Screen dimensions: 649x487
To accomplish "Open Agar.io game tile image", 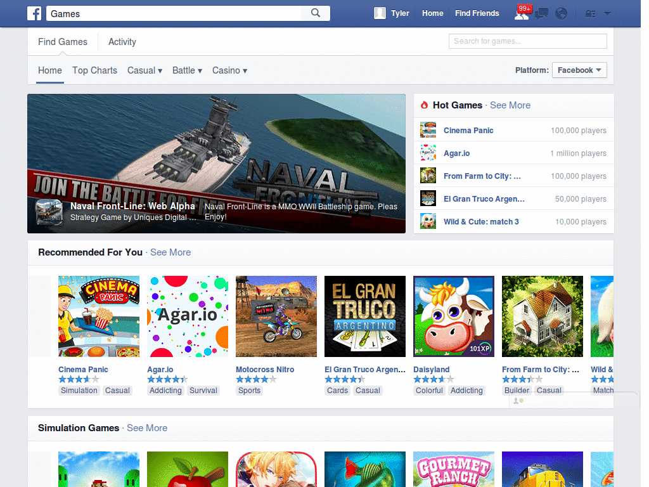I will [188, 316].
